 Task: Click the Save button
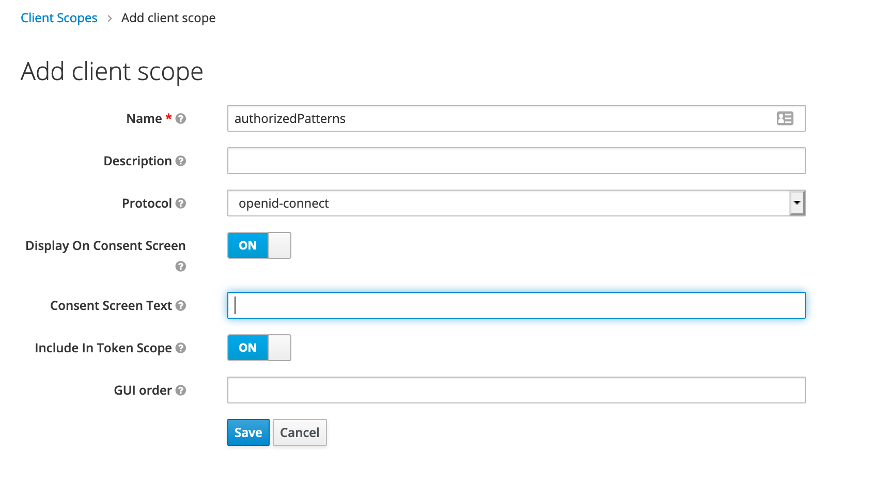[248, 432]
